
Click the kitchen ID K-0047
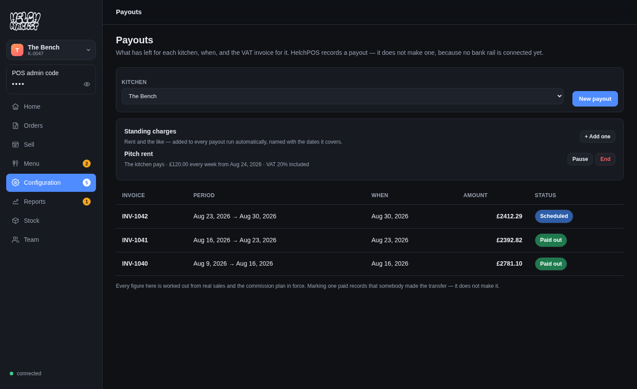36,53
